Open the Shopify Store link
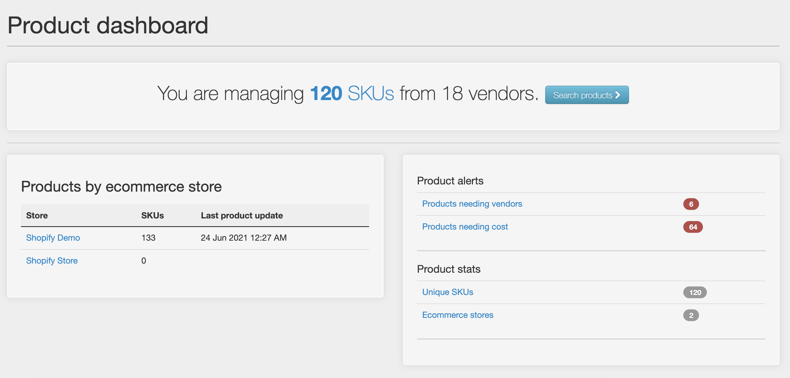 [52, 261]
